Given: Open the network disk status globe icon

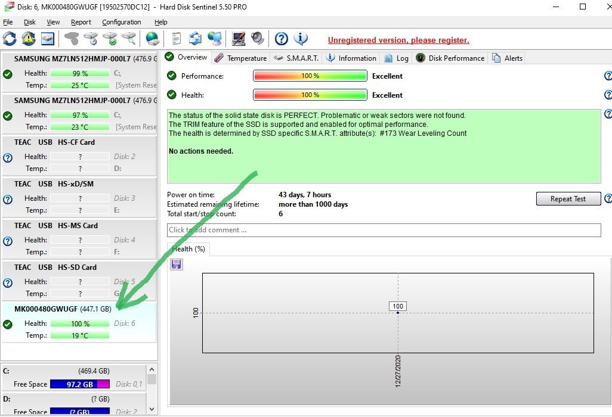Looking at the screenshot, I should click(153, 39).
